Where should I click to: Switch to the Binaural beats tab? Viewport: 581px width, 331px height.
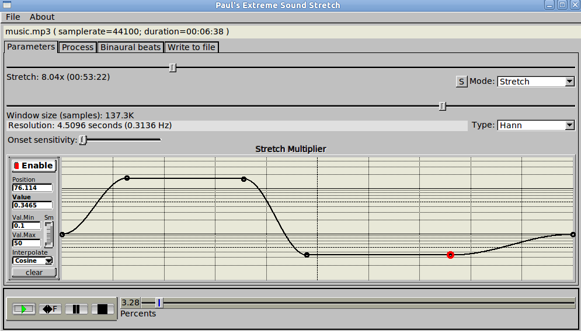point(130,47)
